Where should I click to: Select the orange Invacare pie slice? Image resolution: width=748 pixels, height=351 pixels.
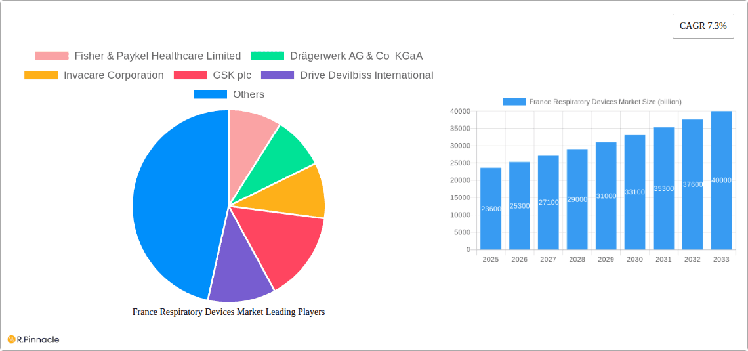(295, 194)
